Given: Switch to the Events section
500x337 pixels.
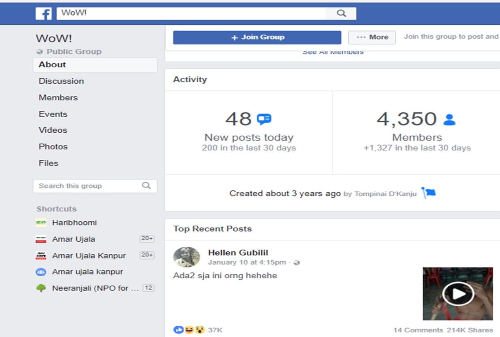Looking at the screenshot, I should click(x=53, y=114).
